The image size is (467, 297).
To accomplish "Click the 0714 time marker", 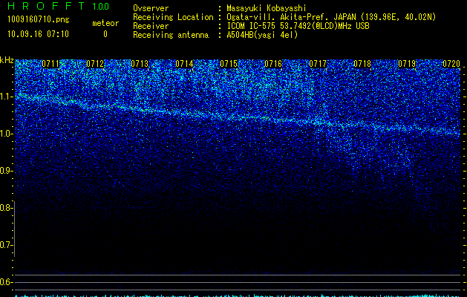I will pyautogui.click(x=184, y=64).
